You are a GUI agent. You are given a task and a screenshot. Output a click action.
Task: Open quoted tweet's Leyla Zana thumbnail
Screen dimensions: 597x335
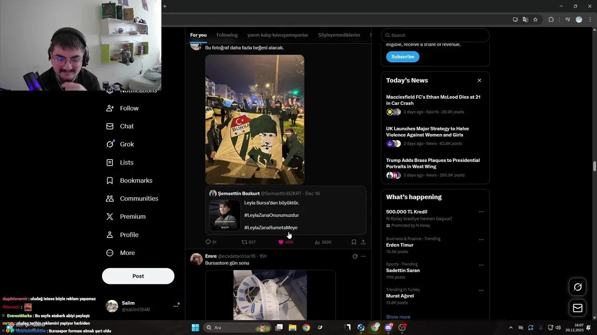[x=225, y=215]
